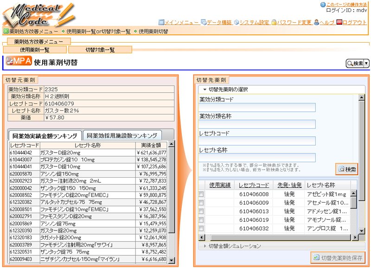Select ranking row タガメット錠200mg
Image resolution: width=371 pixels, height=268 pixels.
[88, 237]
